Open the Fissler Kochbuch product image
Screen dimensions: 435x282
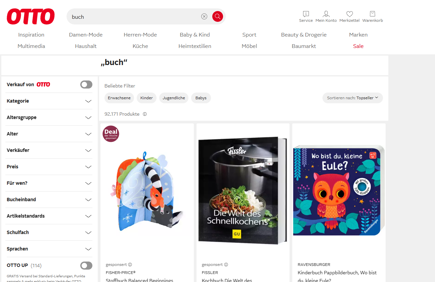point(243,191)
